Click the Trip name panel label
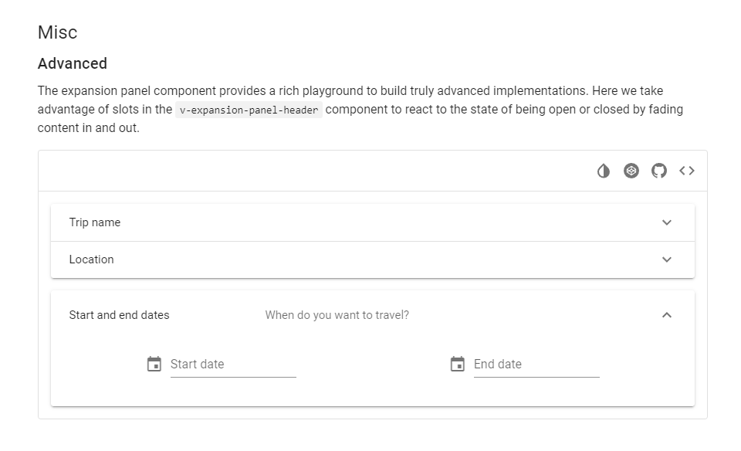Image resolution: width=741 pixels, height=451 pixels. point(95,222)
